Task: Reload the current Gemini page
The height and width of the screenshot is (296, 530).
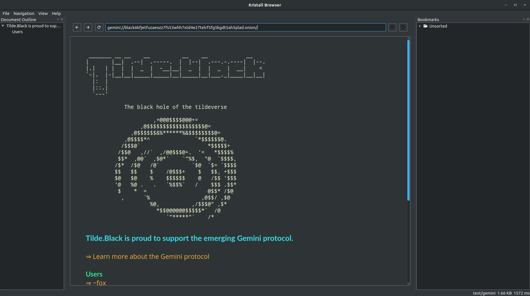Action: tap(99, 27)
